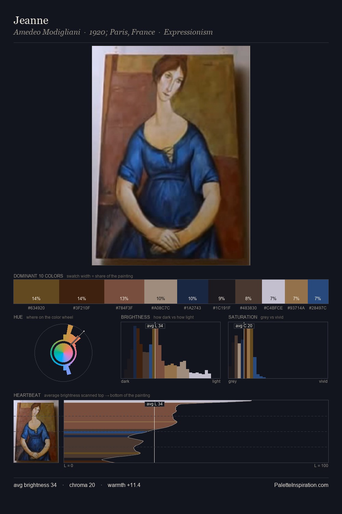This screenshot has height=514, width=342.
Task: Click the 'avg C 20' label in Saturation chart
Action: (244, 326)
